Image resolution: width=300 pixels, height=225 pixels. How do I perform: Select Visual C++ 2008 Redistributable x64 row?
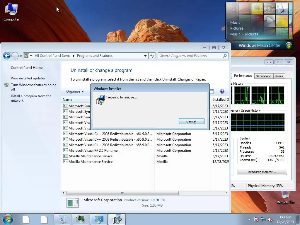(x=145, y=134)
